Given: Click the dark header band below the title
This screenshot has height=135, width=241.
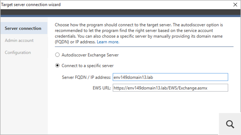Looking at the screenshot, I should coord(120,12).
